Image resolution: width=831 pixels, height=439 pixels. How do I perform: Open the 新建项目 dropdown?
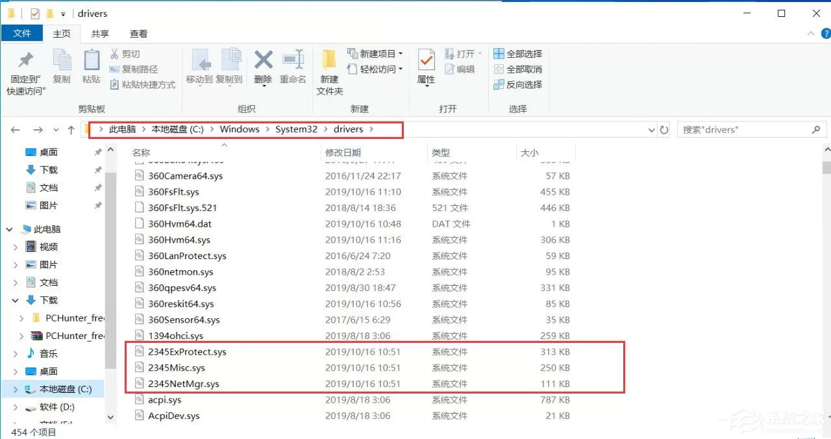coord(375,54)
